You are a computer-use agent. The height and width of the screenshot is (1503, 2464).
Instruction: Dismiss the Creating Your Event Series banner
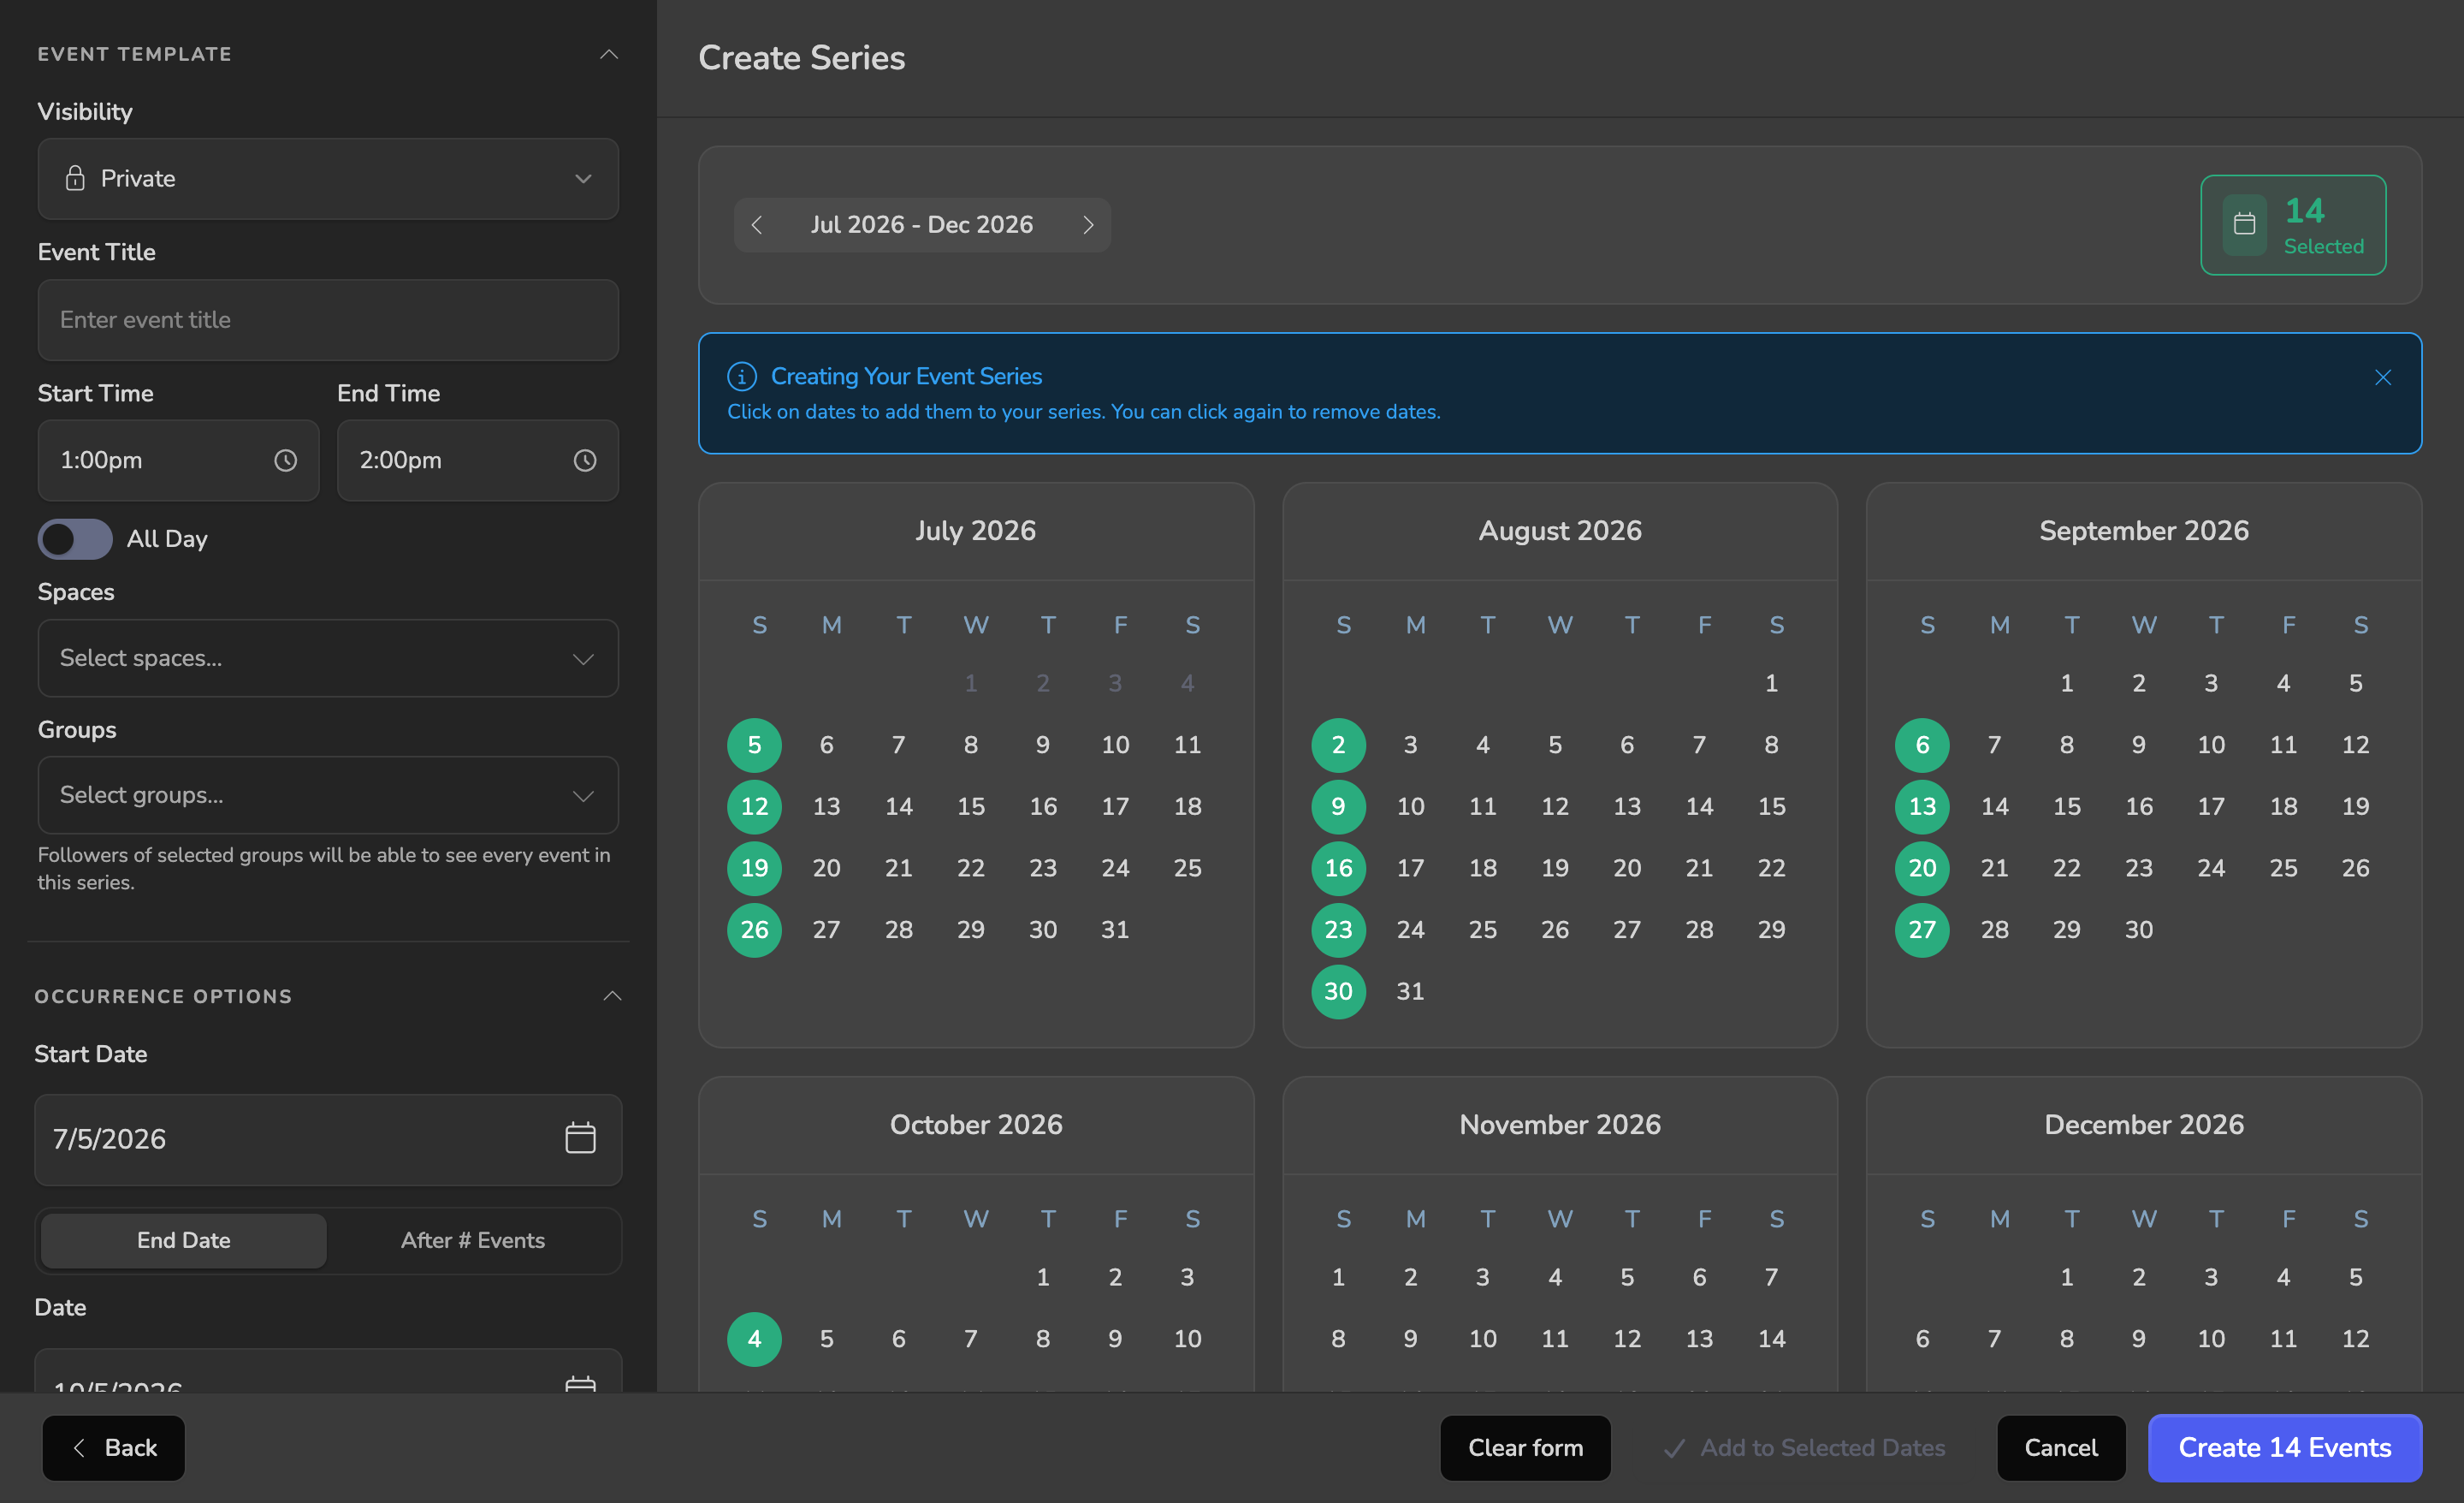2383,377
